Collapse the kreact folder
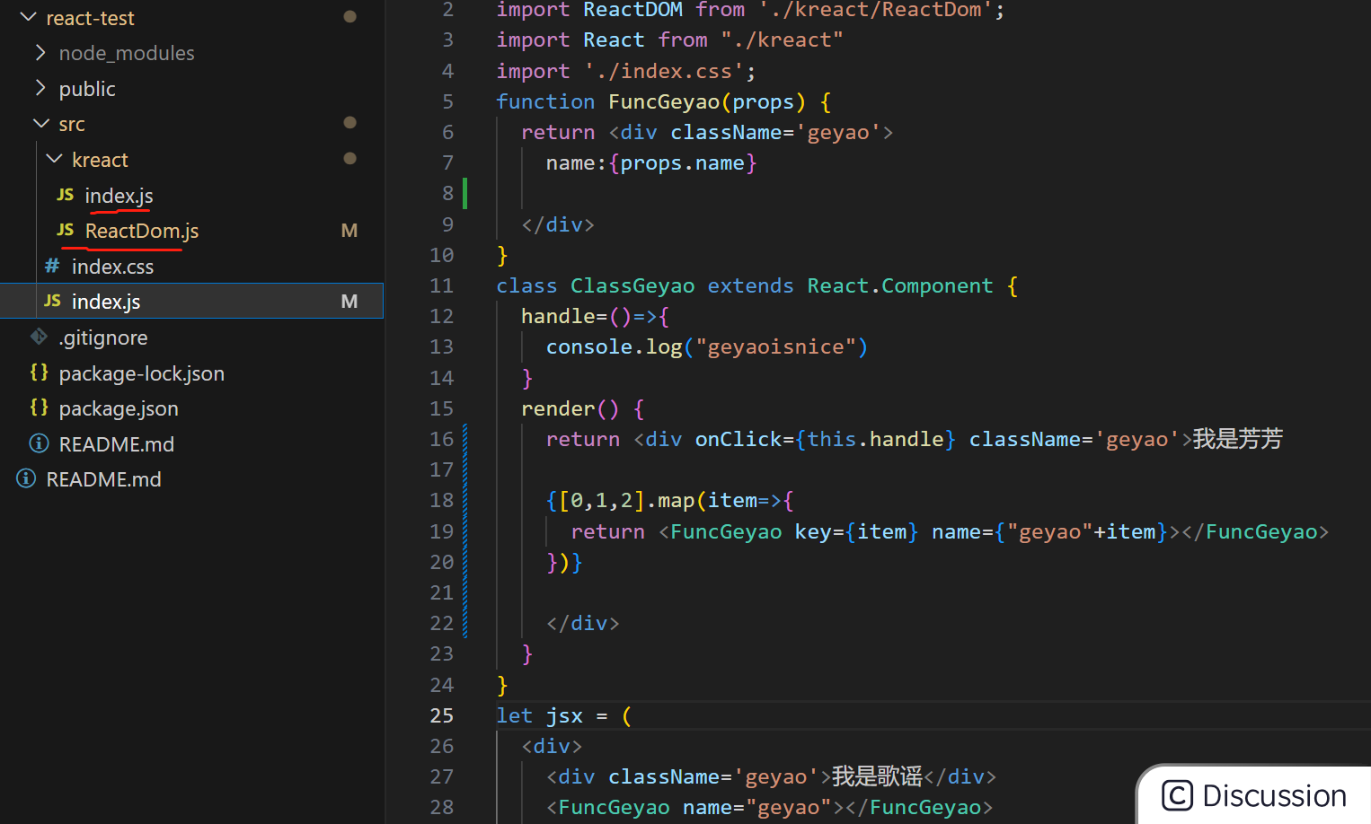Screen dimensions: 1371x824 click(x=54, y=159)
